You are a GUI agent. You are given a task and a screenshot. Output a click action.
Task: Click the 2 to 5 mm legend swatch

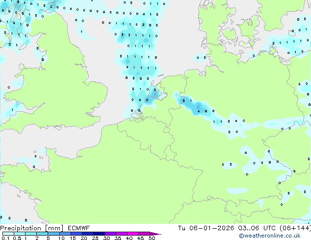42,234
